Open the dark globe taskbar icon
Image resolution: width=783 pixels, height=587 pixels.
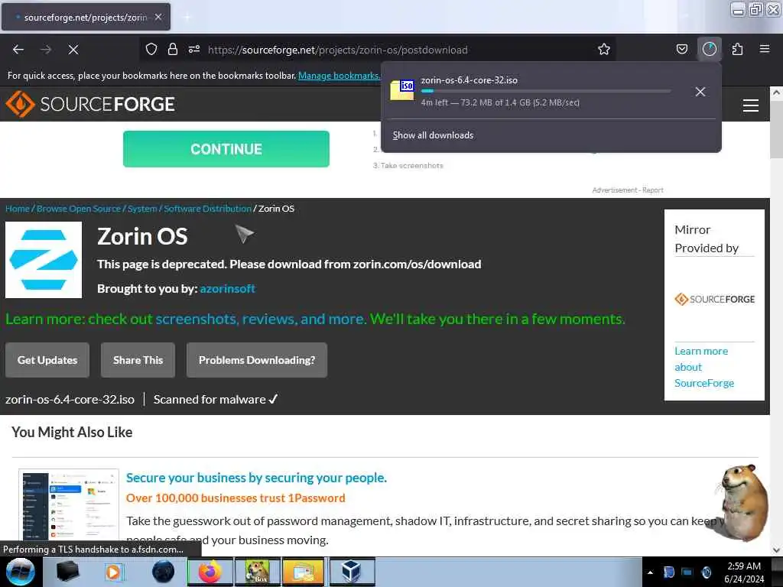tap(163, 572)
